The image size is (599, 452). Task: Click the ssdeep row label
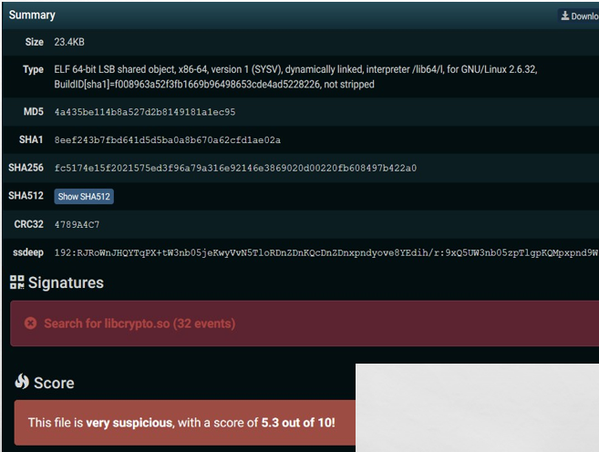(x=26, y=252)
